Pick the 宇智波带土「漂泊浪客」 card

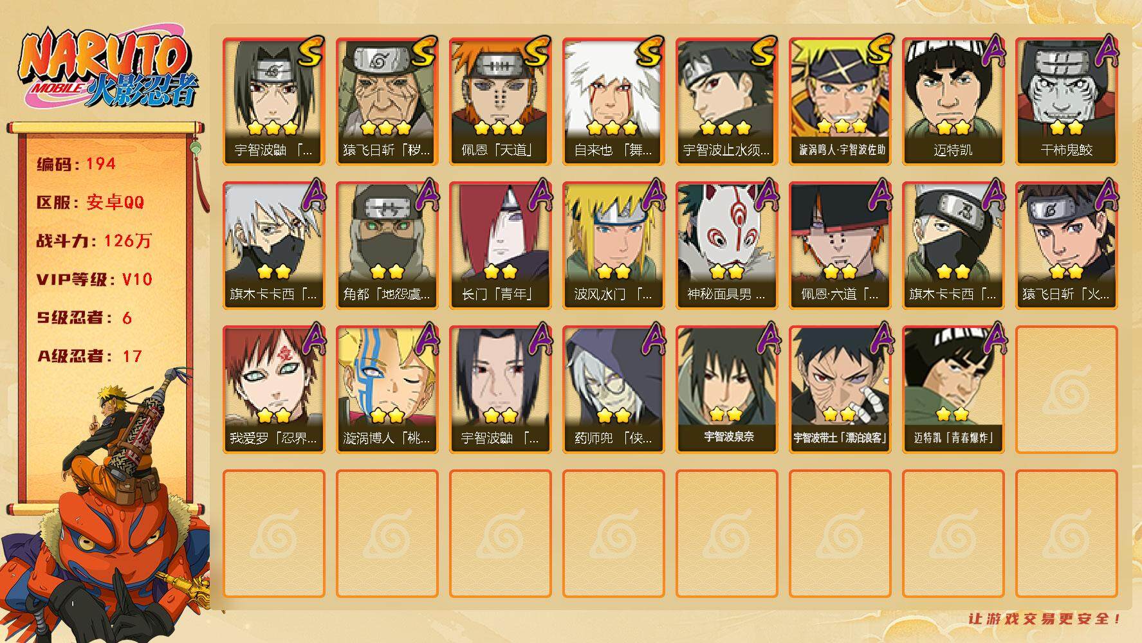coord(840,389)
